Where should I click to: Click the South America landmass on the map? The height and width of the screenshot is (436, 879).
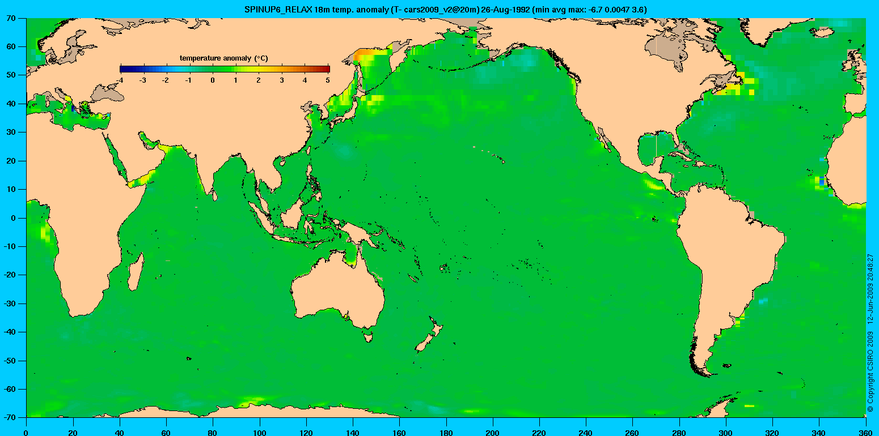[x=732, y=255]
